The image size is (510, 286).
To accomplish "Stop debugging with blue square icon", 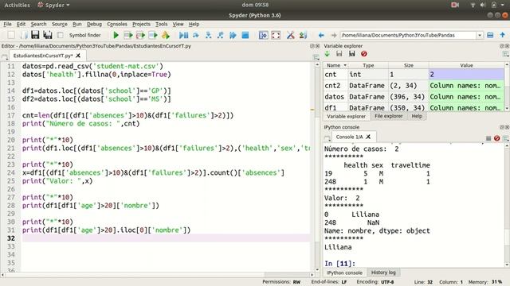I will pos(245,35).
